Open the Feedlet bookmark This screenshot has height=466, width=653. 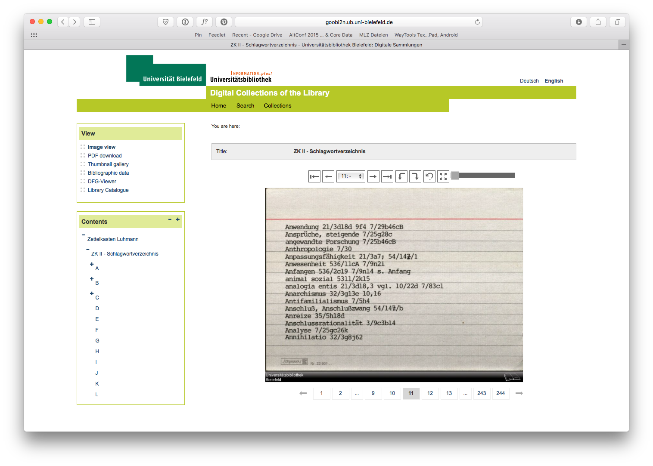click(x=217, y=35)
